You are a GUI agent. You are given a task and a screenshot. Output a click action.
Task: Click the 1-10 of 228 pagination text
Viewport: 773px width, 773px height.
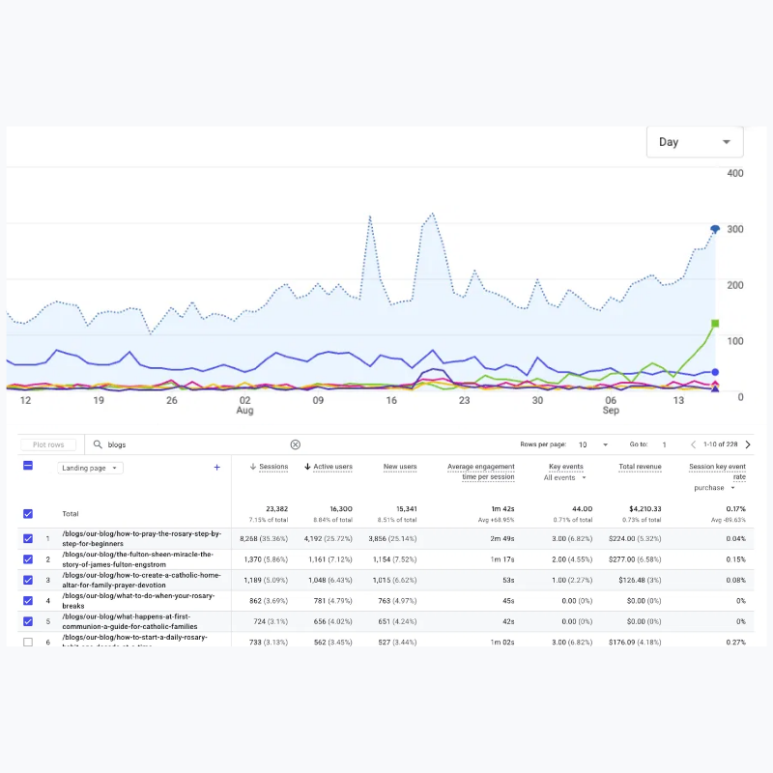tap(720, 444)
